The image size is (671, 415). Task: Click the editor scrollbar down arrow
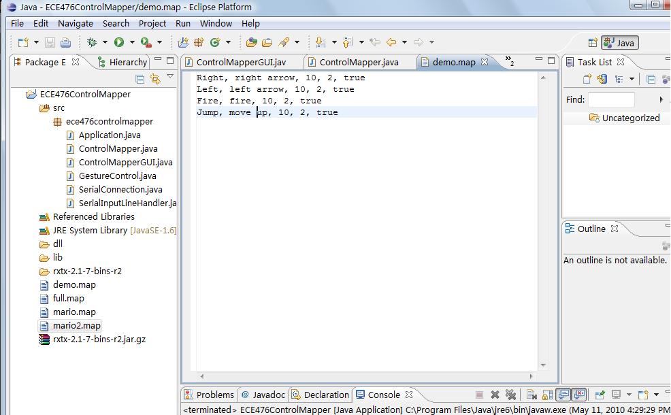[543, 365]
